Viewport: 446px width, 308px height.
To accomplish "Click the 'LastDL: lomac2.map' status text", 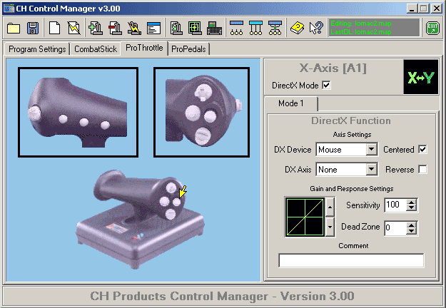I will pos(361,32).
